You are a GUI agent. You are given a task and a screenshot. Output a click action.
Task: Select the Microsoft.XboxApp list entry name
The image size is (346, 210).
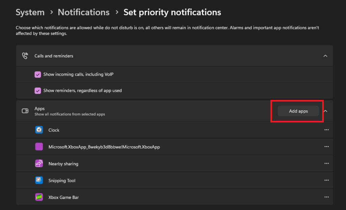click(x=104, y=147)
